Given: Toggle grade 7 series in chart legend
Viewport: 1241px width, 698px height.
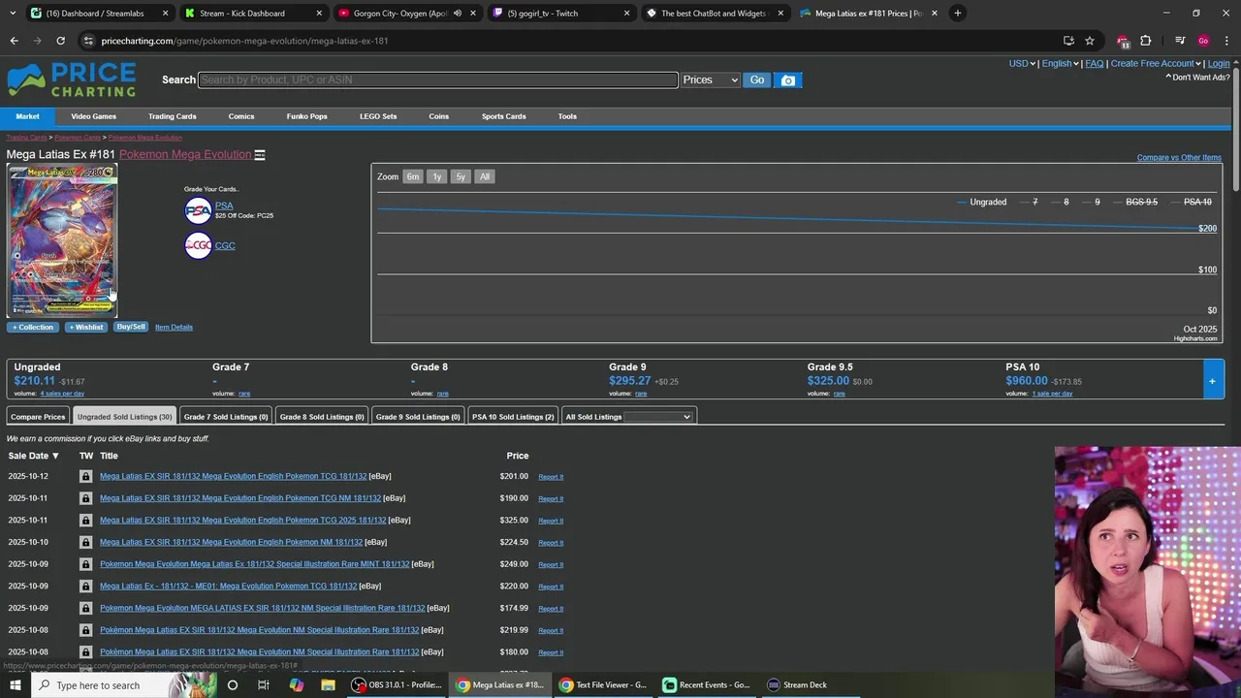Looking at the screenshot, I should click(x=1030, y=202).
